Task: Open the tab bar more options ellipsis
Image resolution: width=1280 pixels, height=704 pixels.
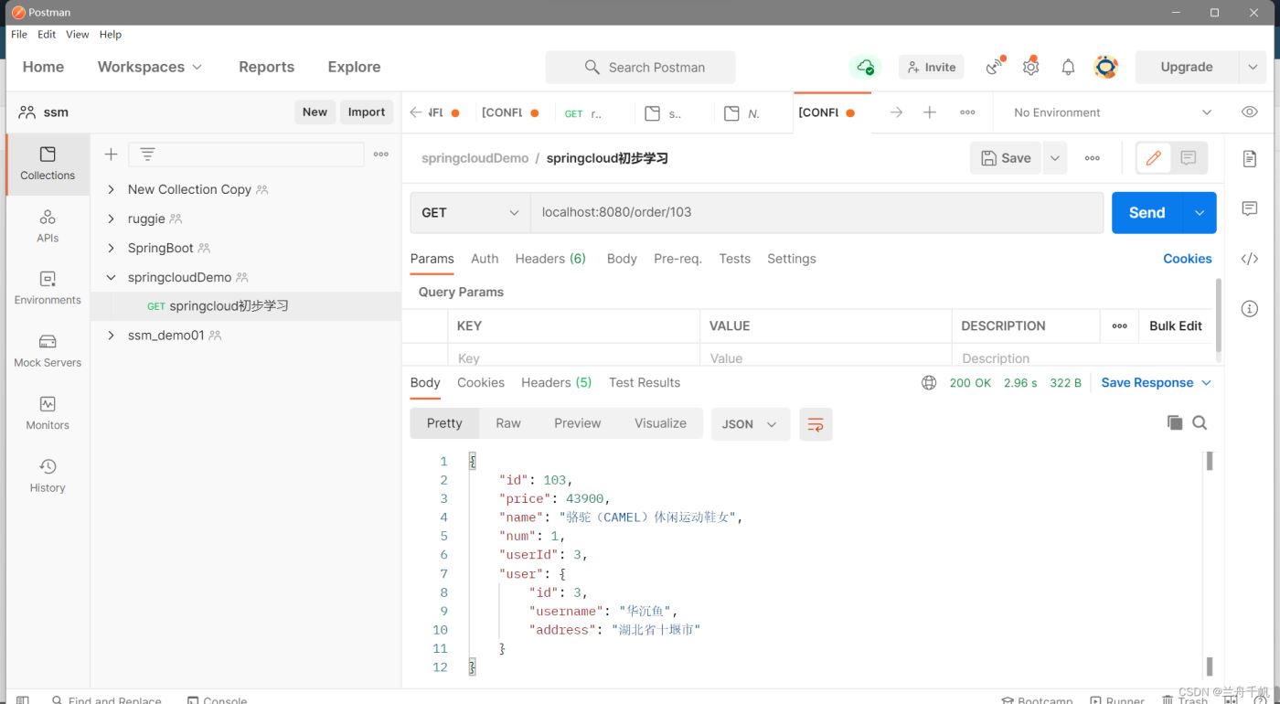Action: pyautogui.click(x=967, y=112)
